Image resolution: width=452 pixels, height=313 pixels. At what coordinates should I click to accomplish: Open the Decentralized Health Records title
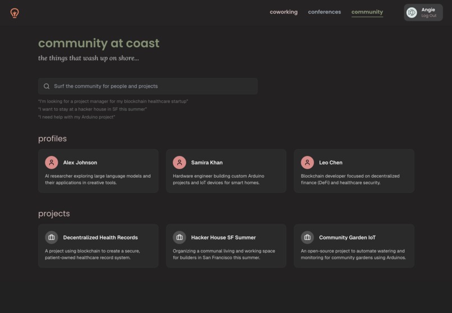[x=100, y=237]
